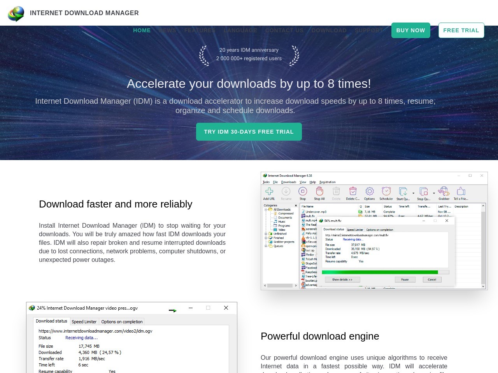Click Undercover.mp3 file icon in list
Screen dimensions: 498x373
click(303, 212)
